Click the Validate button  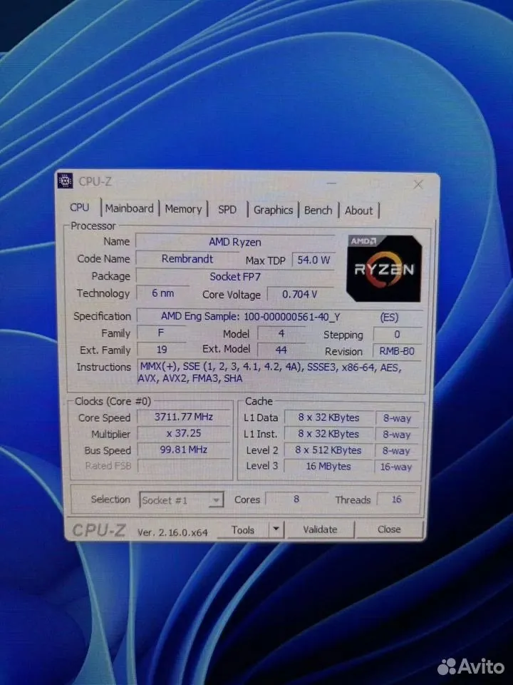tap(320, 529)
